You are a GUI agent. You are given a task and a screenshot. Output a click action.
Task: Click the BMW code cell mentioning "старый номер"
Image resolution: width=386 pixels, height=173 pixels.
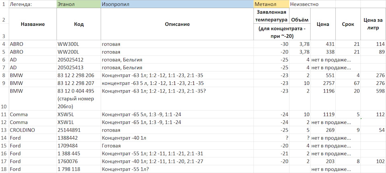[79, 98]
